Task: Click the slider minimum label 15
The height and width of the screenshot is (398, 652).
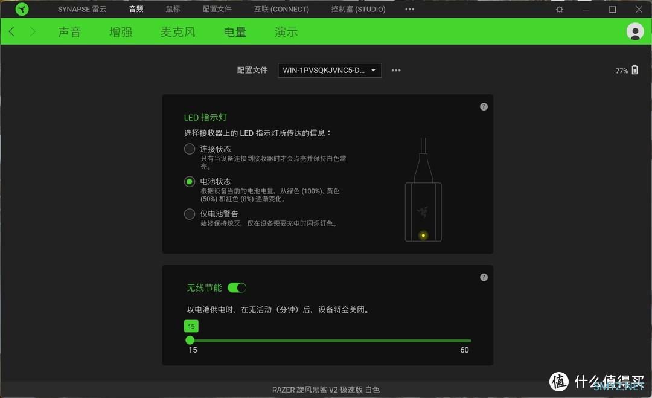Action: pos(193,350)
